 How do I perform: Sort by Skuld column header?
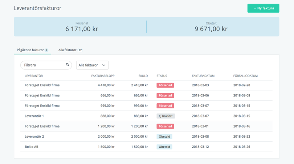(143, 76)
